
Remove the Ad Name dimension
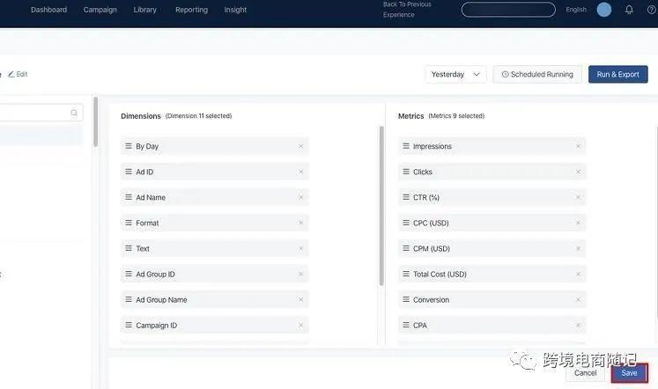tap(300, 198)
